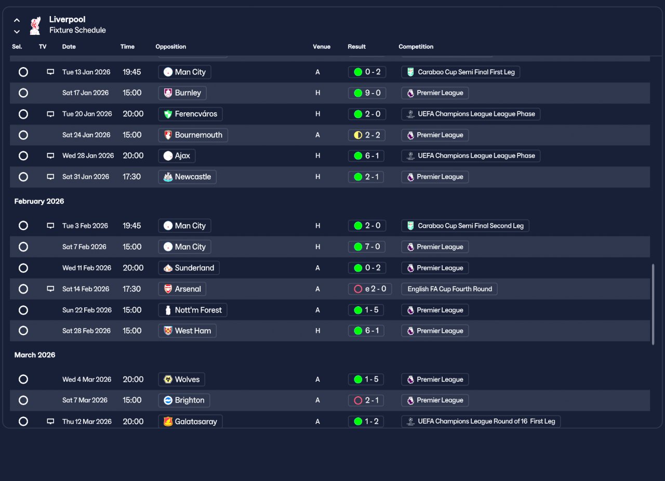The width and height of the screenshot is (665, 481).
Task: Select the Galatasaray fixture radio button
Action: (x=23, y=421)
